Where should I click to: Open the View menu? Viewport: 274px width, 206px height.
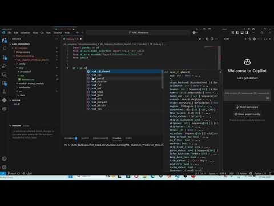point(35,33)
